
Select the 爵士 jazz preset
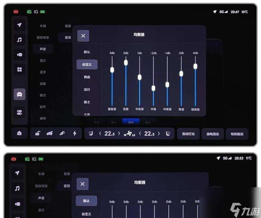[87, 102]
